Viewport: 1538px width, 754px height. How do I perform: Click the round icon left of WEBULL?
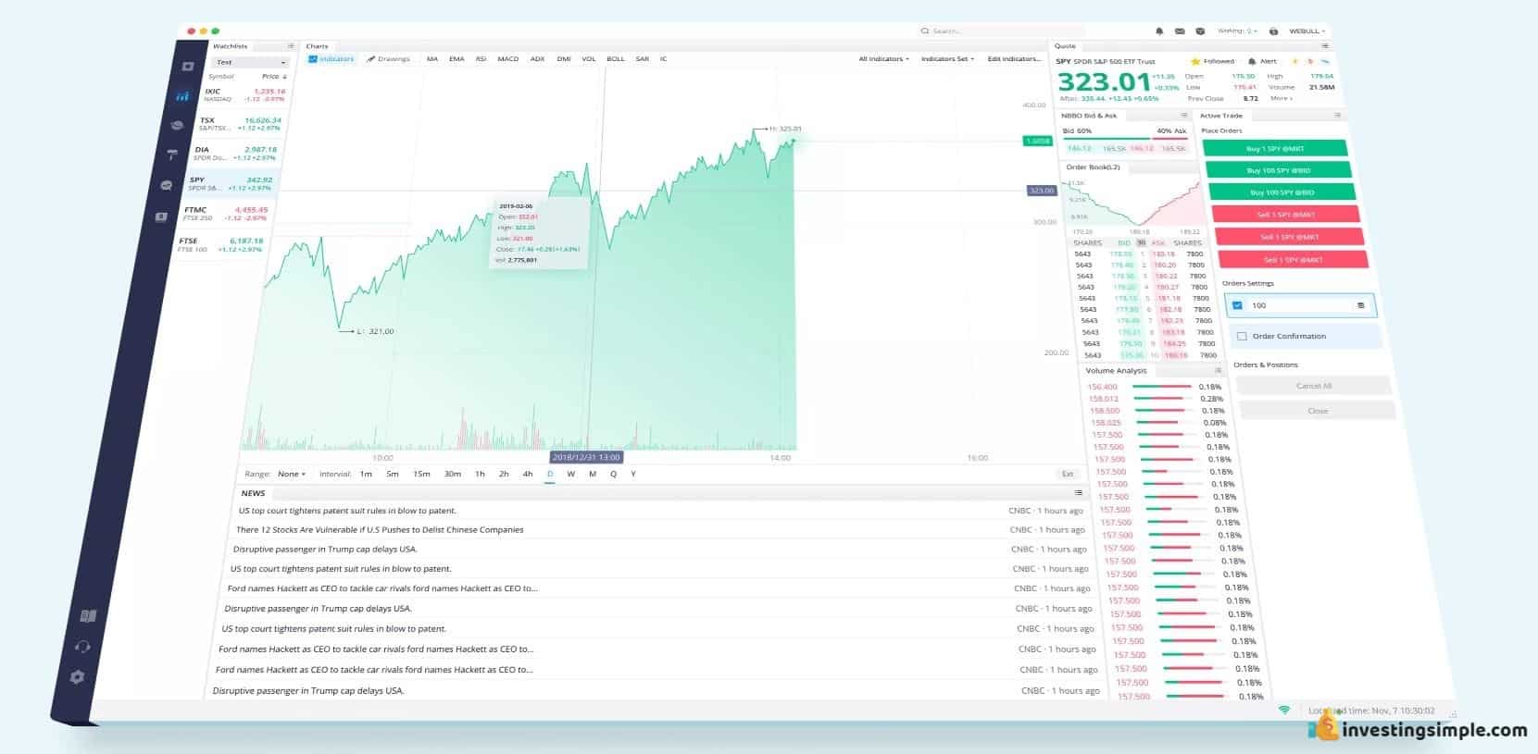pyautogui.click(x=1274, y=31)
